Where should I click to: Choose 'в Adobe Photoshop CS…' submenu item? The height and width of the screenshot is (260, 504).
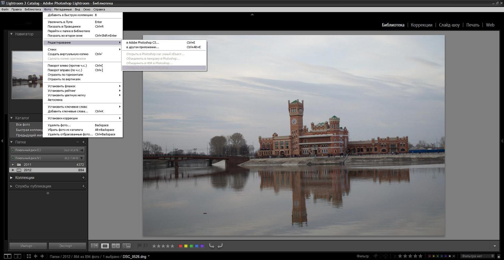pyautogui.click(x=142, y=42)
